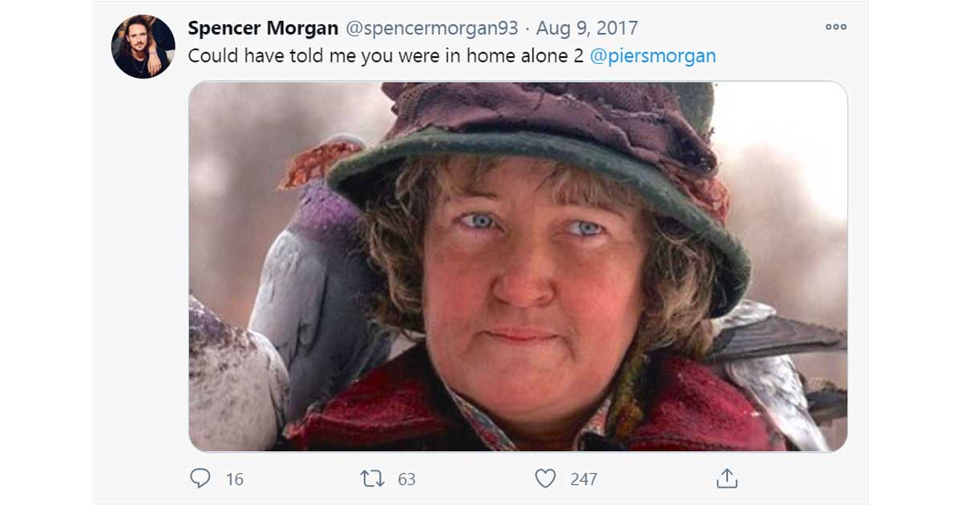Open the three-dot more options menu
This screenshot has width=962, height=505.
coord(835,27)
